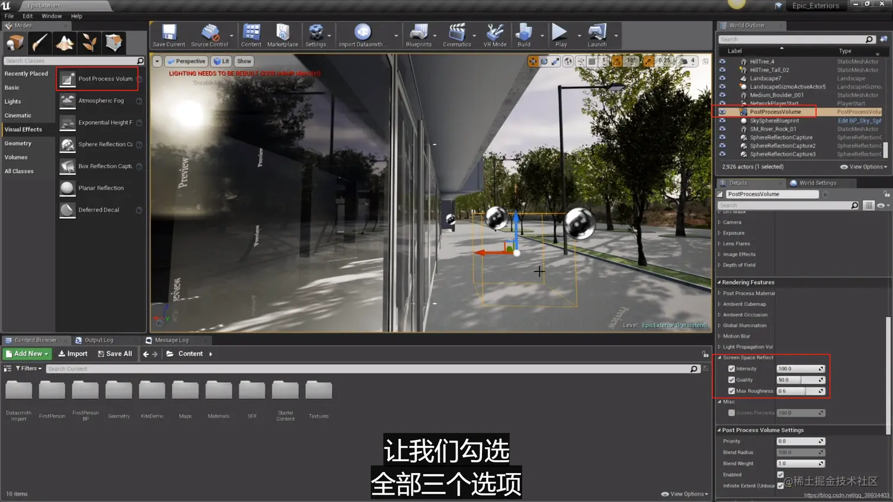Image resolution: width=893 pixels, height=502 pixels.
Task: Toggle visibility eye for SkySphereBlueprint
Action: click(x=722, y=121)
